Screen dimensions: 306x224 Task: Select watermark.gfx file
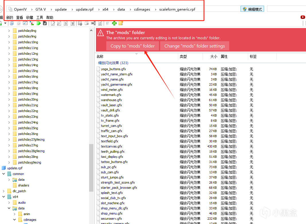[111, 95]
